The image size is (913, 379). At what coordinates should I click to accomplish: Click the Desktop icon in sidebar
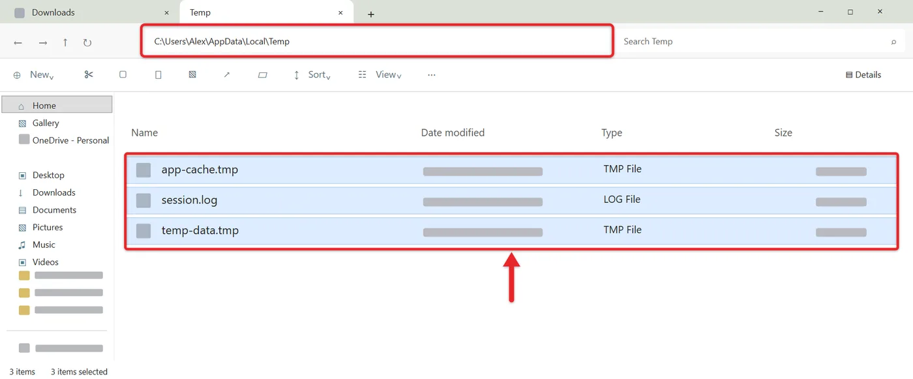(22, 175)
